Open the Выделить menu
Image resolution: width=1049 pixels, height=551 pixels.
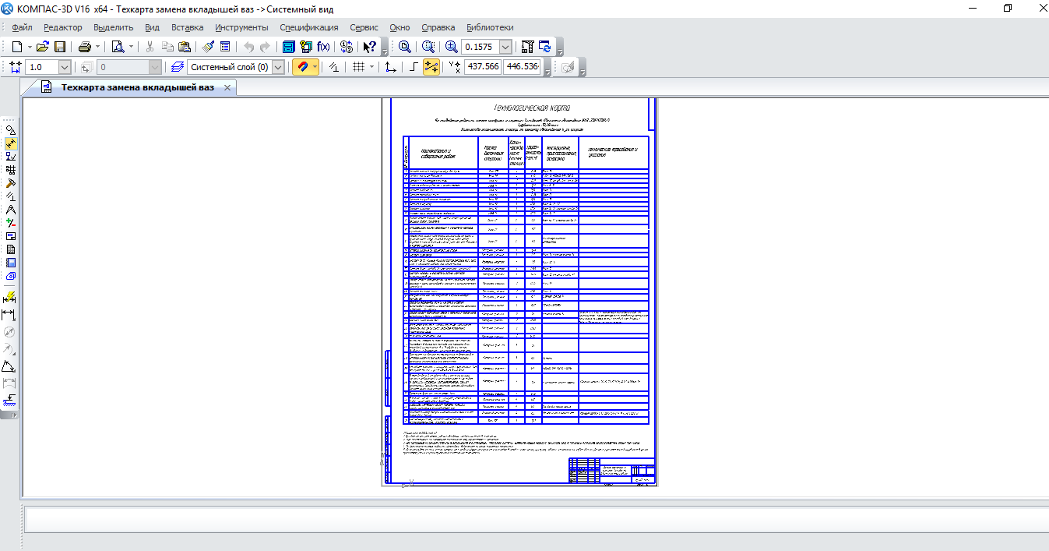click(x=114, y=27)
